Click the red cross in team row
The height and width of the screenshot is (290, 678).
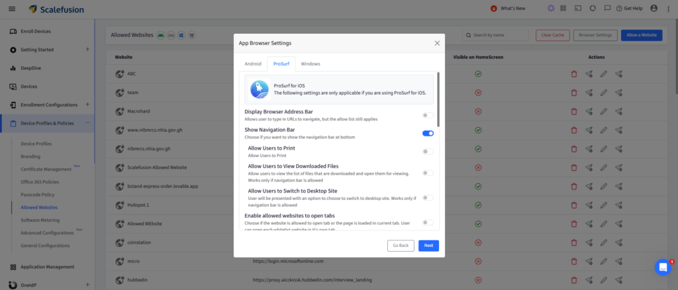(478, 93)
